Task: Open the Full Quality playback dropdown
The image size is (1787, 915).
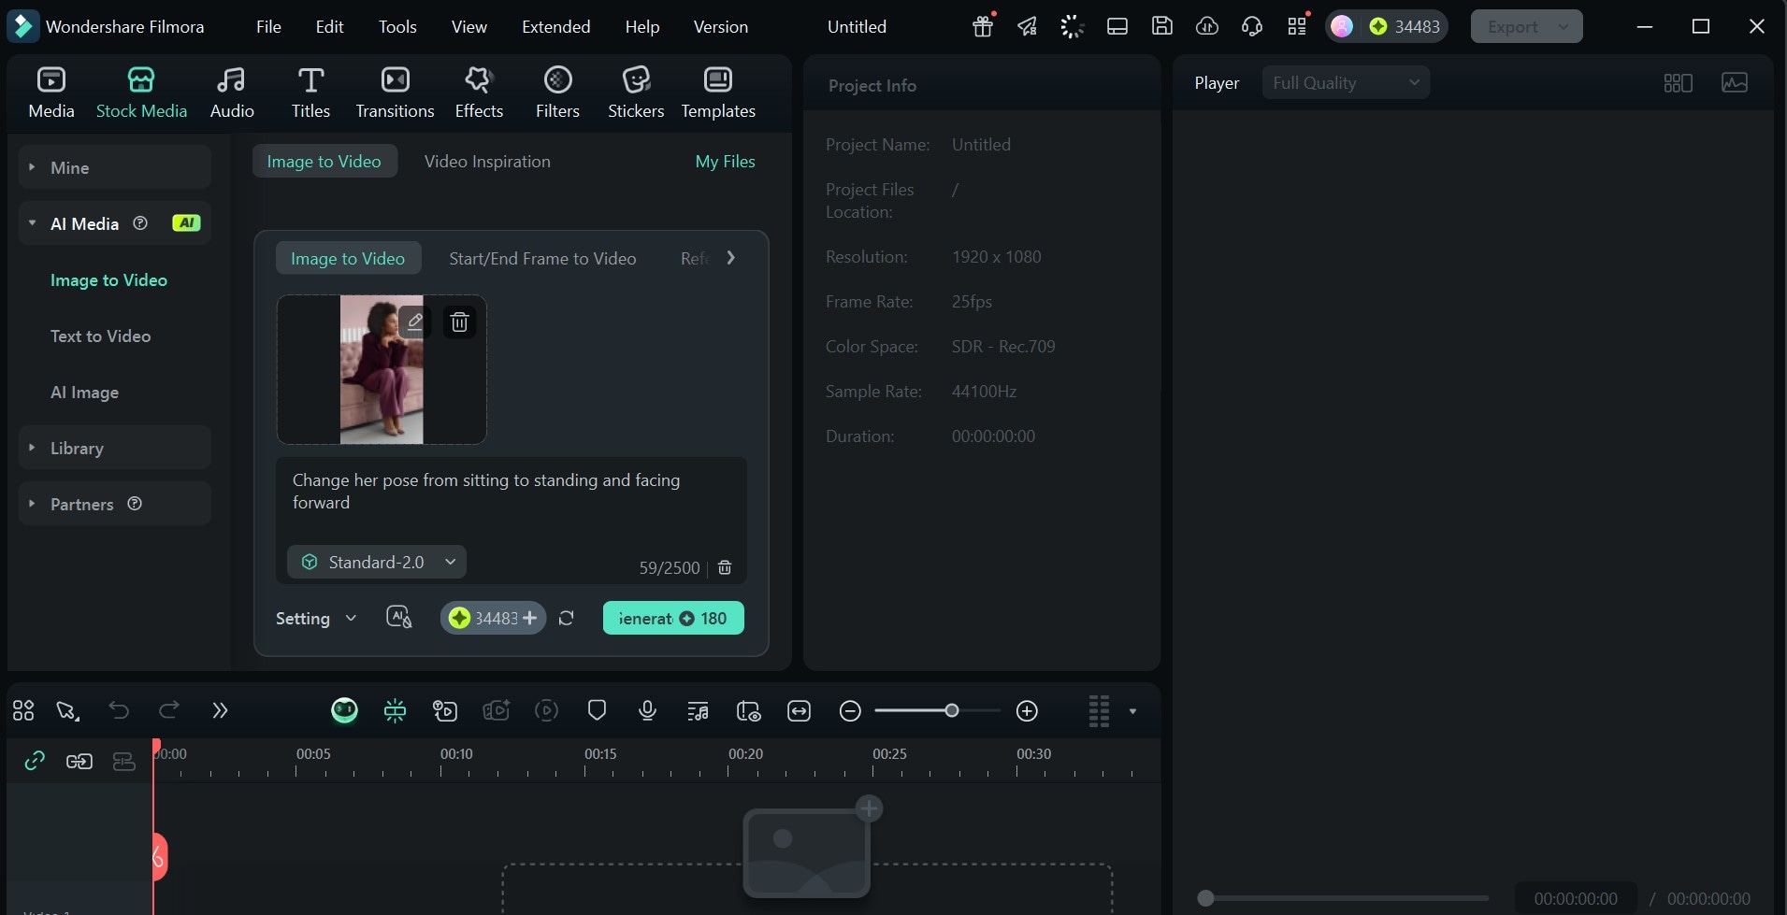Action: (x=1346, y=82)
